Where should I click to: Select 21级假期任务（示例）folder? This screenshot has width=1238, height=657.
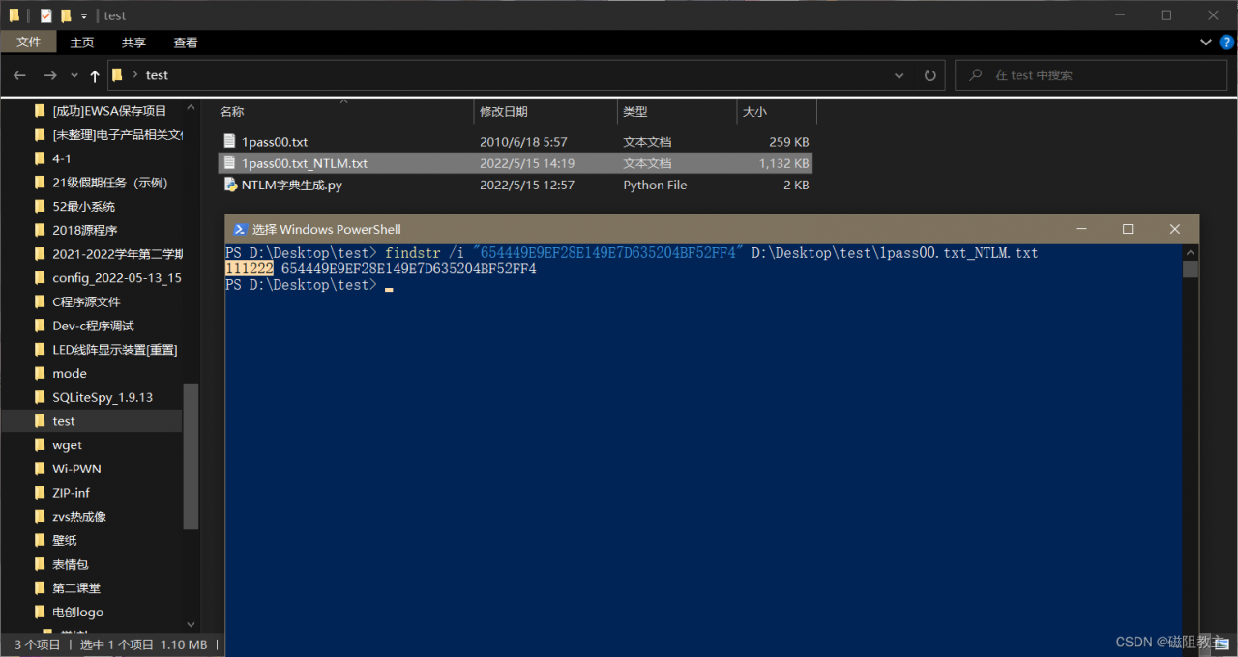click(110, 183)
